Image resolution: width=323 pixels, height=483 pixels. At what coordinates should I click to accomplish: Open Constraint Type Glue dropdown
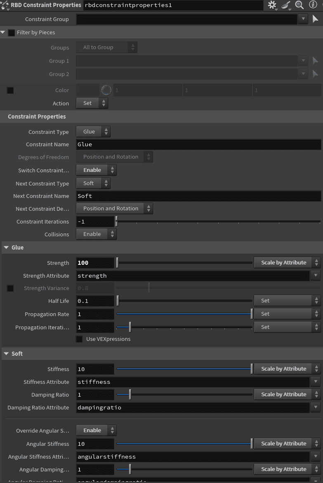coord(93,131)
